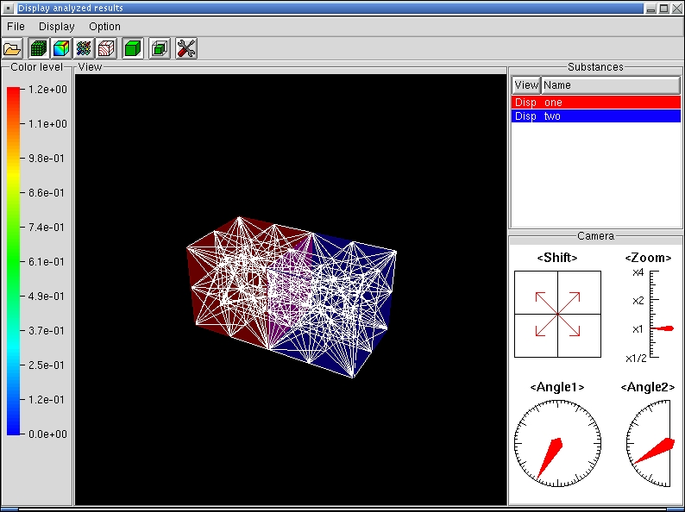This screenshot has height=512, width=685.
Task: Click the x2 mark on Zoom scale
Action: [x=638, y=301]
